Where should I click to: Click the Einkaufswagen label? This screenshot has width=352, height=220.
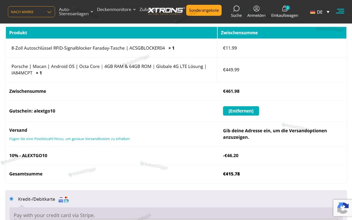tap(285, 16)
